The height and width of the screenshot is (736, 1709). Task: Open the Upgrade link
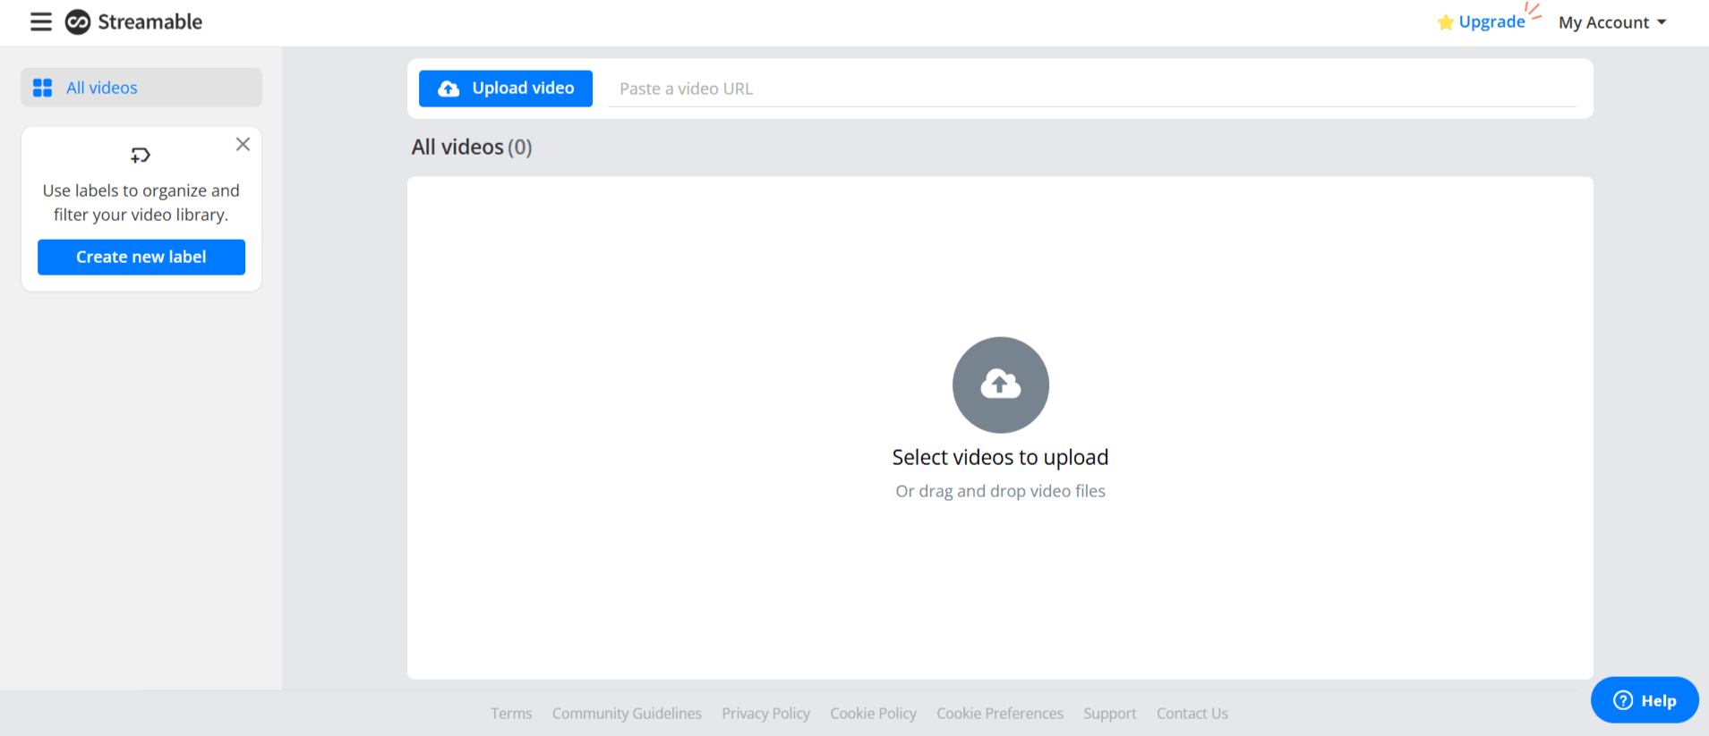[1491, 22]
